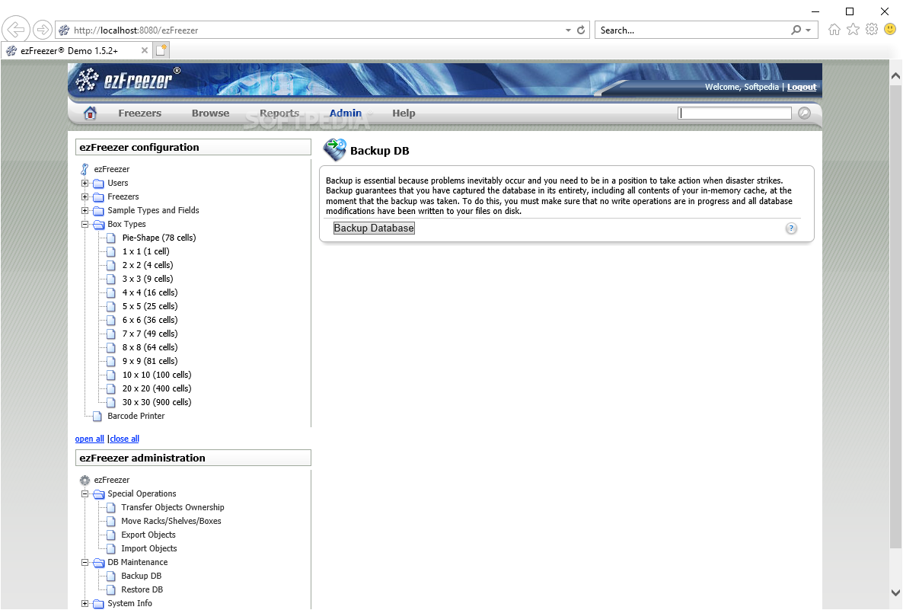Click the ezFreezer site search field
Image resolution: width=903 pixels, height=610 pixels.
click(734, 113)
